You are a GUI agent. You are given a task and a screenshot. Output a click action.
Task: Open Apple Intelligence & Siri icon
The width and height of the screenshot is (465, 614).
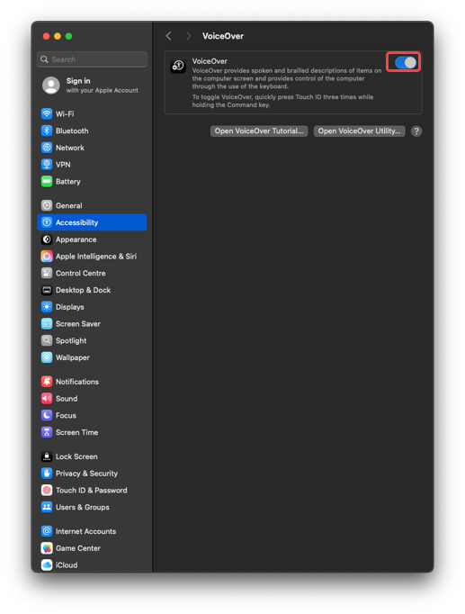coord(47,256)
